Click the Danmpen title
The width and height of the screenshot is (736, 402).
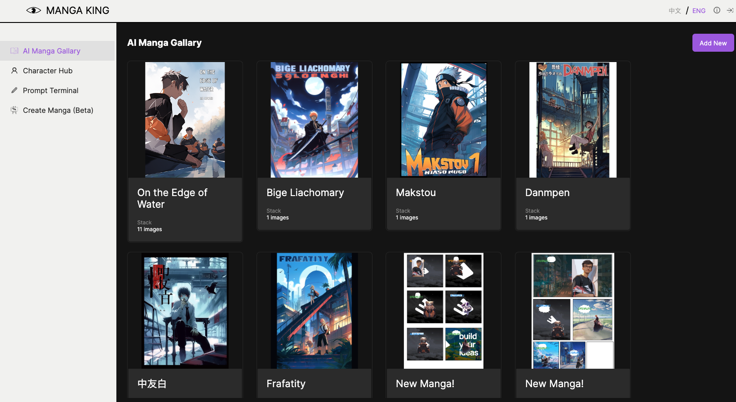[x=547, y=192]
